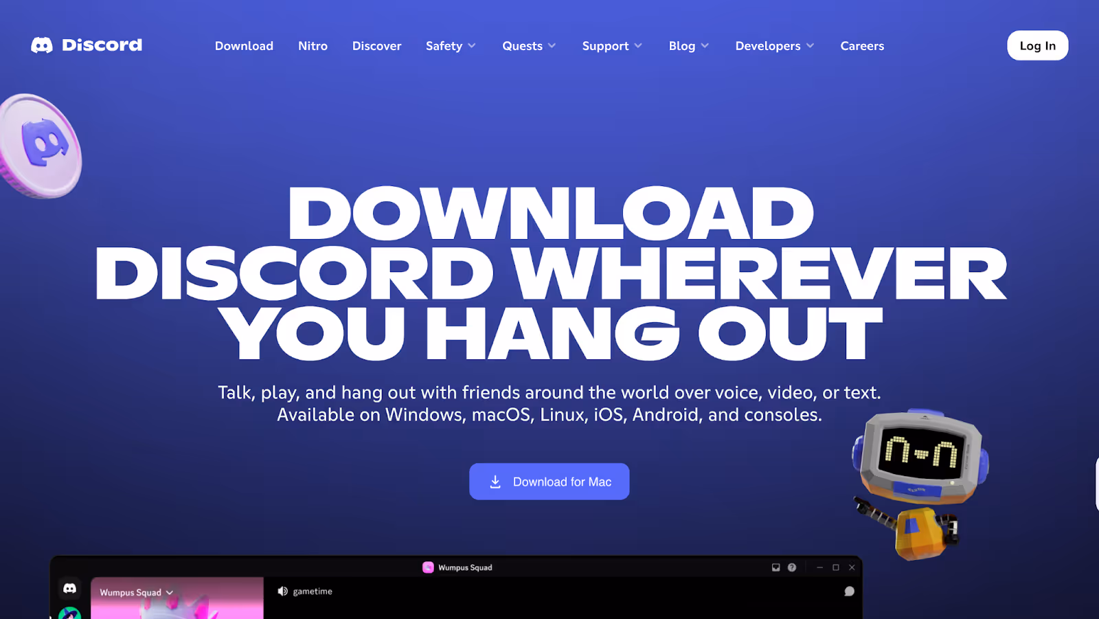Click the "gametime" channel name in preview
1099x619 pixels.
pos(313,592)
